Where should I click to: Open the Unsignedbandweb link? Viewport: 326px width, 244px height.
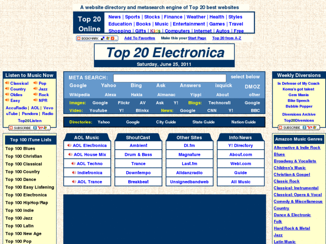[x=189, y=182]
